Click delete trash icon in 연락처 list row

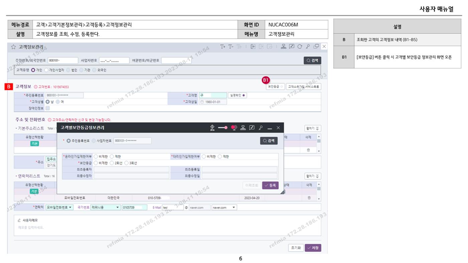point(309,198)
